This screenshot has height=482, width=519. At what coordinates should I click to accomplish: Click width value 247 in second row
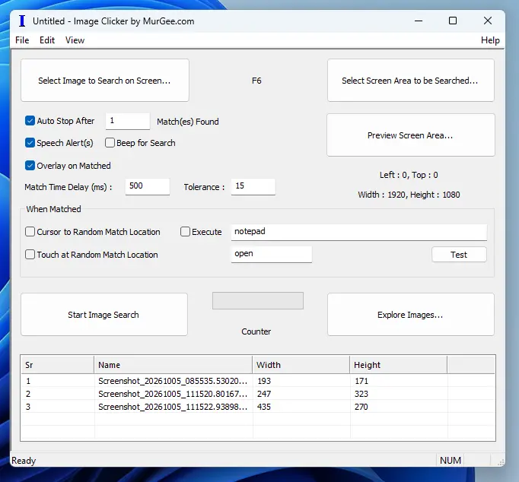tap(264, 394)
